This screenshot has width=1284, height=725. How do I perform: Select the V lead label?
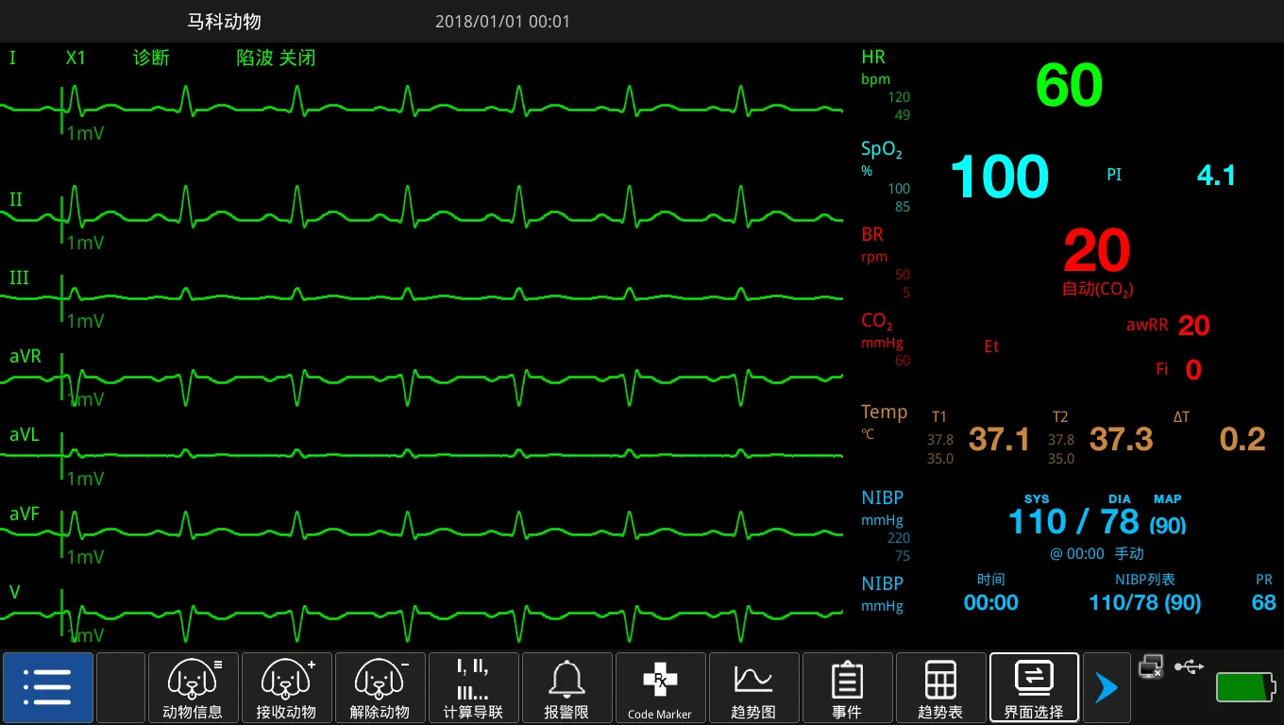point(14,593)
